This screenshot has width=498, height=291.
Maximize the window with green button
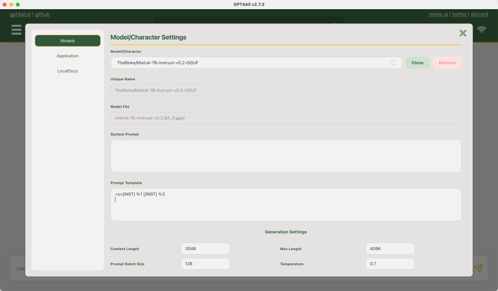coord(18,5)
